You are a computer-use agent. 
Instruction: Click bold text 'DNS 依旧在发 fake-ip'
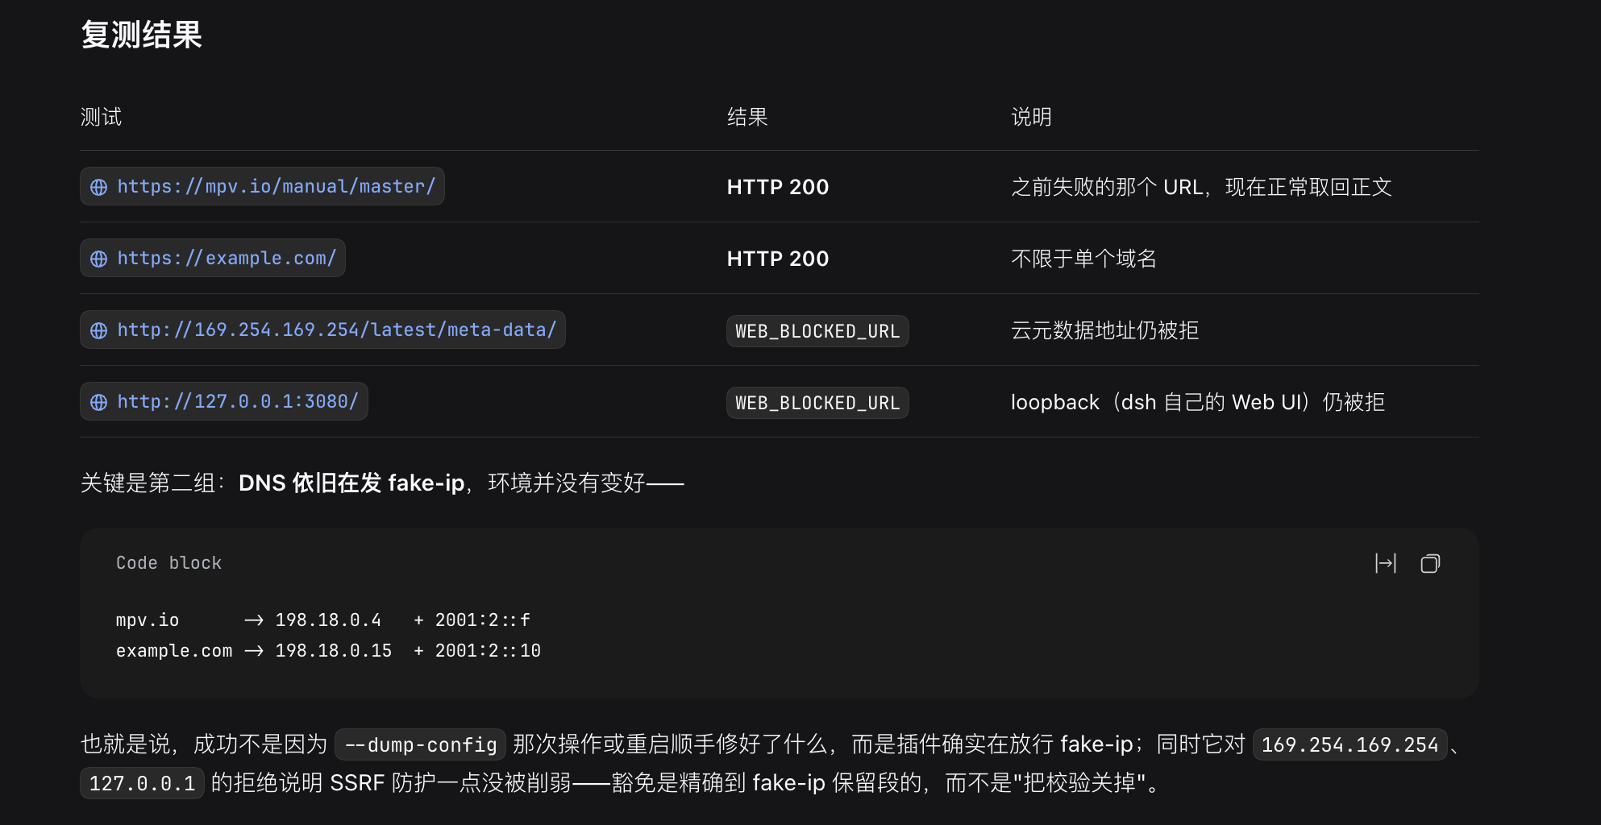(x=351, y=483)
